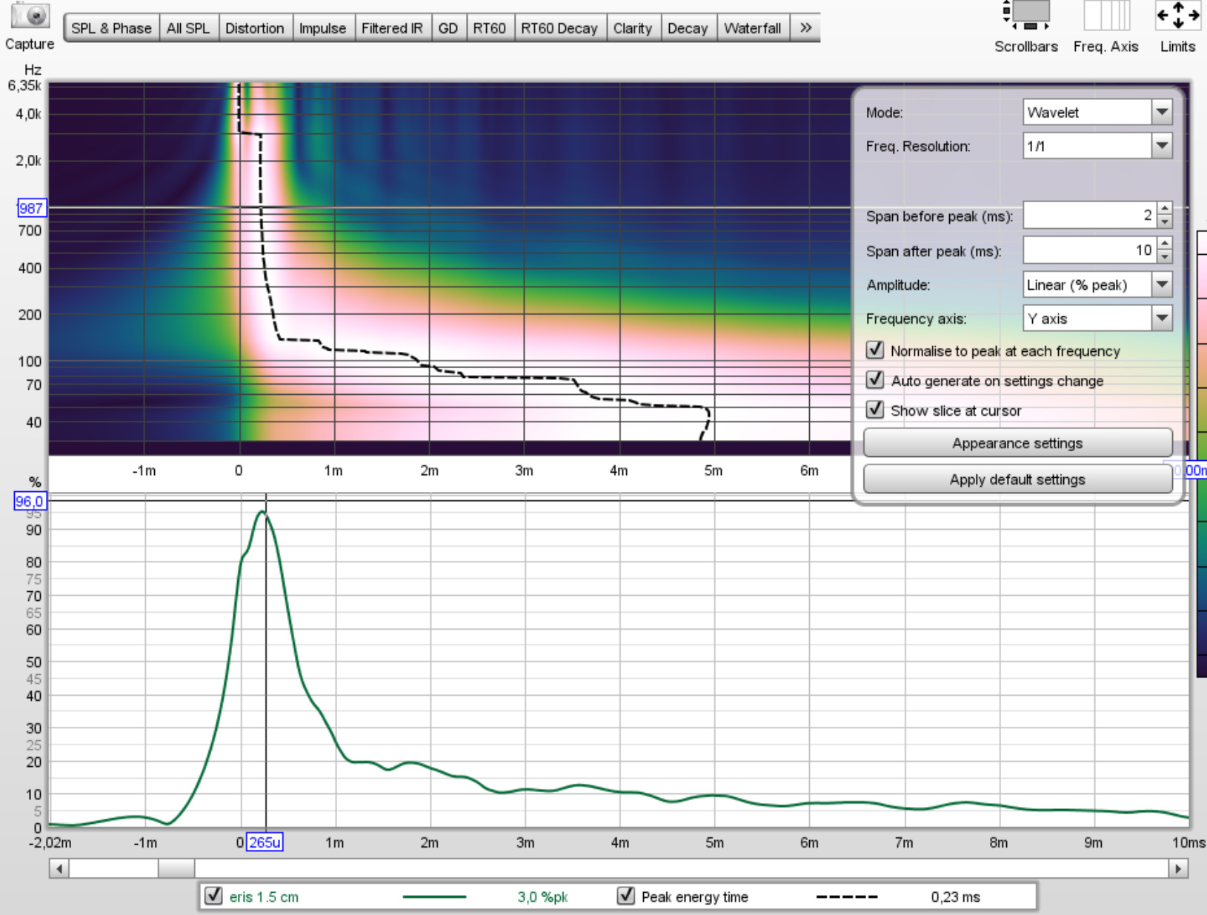Open the RT60 Decay tab
The height and width of the screenshot is (915, 1207).
[559, 28]
